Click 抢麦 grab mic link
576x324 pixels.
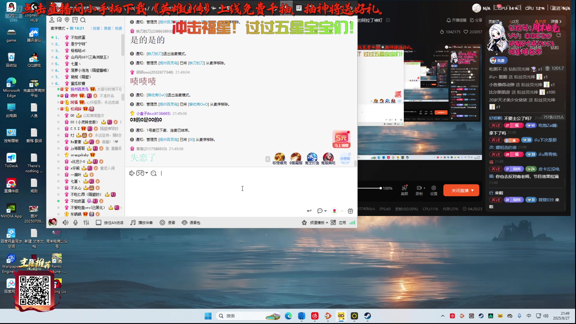click(x=118, y=28)
